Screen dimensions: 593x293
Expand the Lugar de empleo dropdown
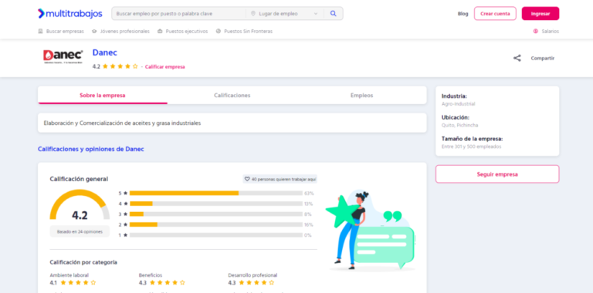click(x=316, y=14)
